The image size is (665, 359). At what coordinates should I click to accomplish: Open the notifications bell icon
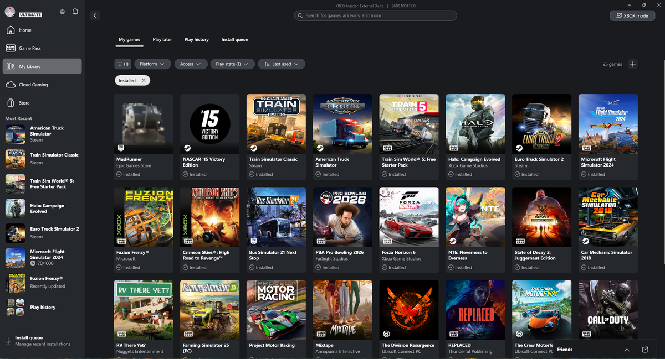[x=75, y=12]
